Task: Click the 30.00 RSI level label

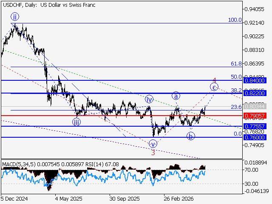Action: [251, 184]
